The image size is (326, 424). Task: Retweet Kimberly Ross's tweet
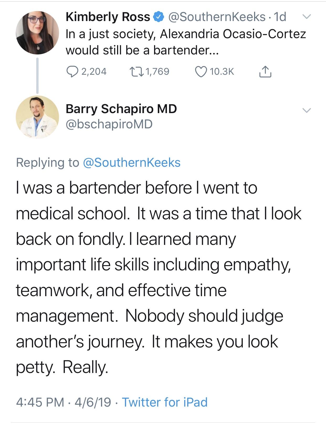(135, 71)
